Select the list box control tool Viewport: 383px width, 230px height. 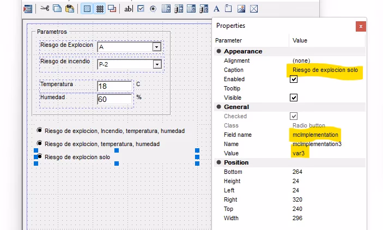[x=166, y=9]
